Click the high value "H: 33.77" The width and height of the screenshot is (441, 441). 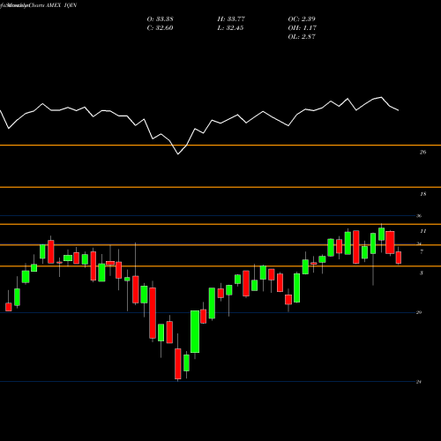point(231,19)
